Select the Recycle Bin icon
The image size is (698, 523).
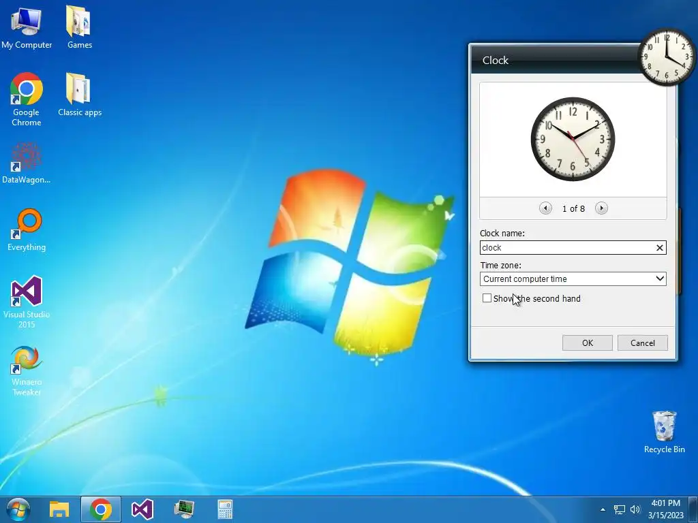coord(664,432)
